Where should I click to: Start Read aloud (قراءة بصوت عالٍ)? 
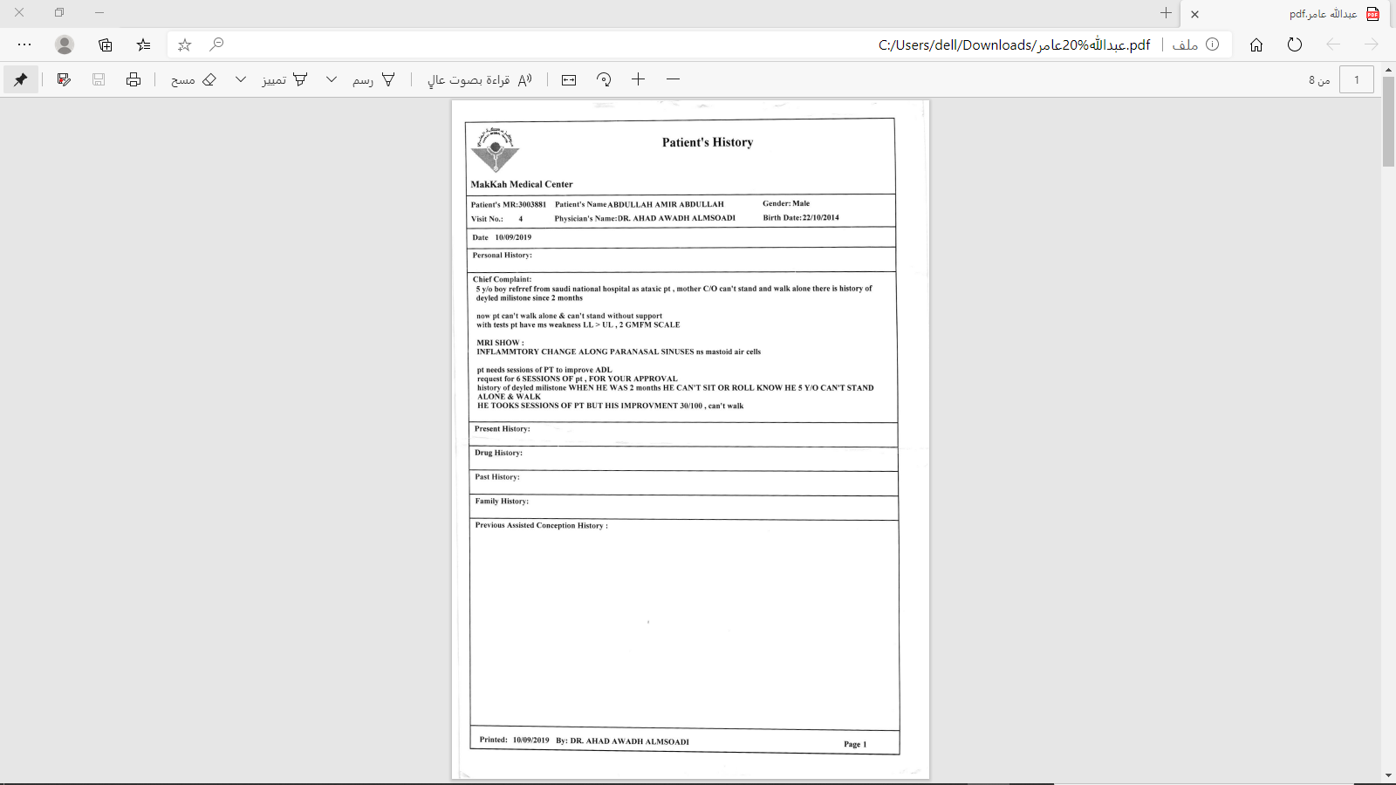point(479,79)
